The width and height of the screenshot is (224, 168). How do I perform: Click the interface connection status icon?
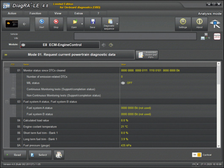205,37
